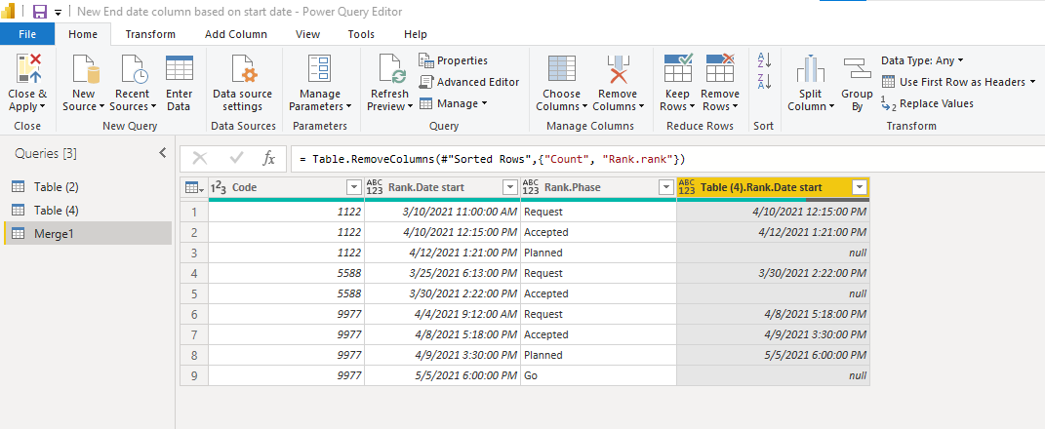Viewport: 1045px width, 429px height.
Task: Click the Recent Sources icon
Action: (132, 69)
